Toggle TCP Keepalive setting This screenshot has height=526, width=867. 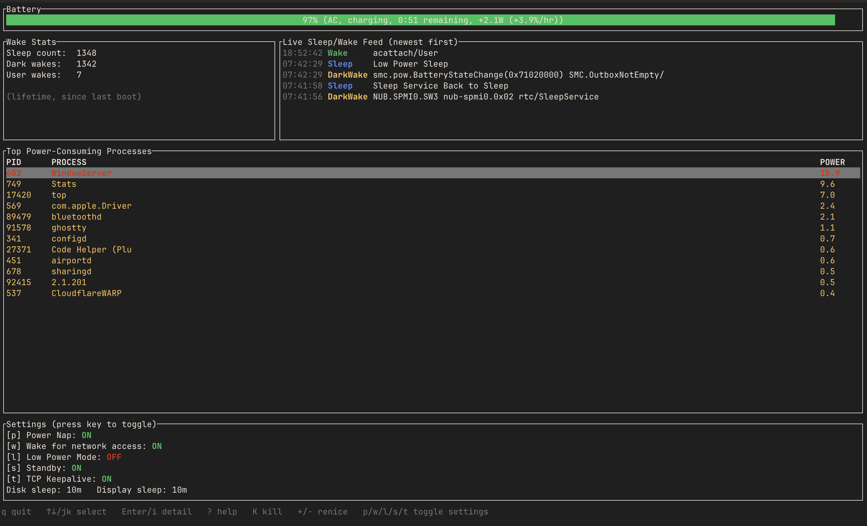[59, 478]
